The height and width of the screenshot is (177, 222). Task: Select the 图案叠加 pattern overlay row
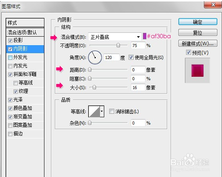click(x=25, y=125)
